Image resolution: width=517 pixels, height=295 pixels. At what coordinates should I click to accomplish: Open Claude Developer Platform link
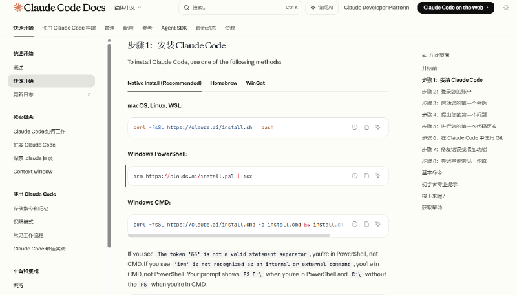point(377,8)
